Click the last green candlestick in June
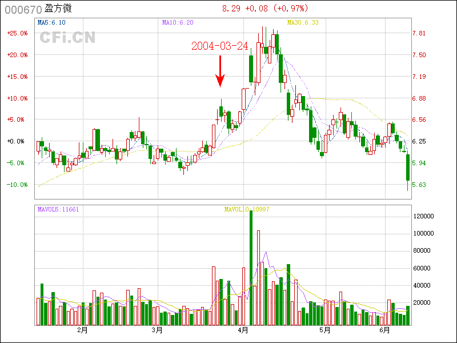This screenshot has height=343, width=457. [x=408, y=167]
